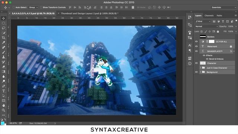Open the Layers panel options menu
Image resolution: width=238 pixels, height=134 pixels.
[x=236, y=16]
